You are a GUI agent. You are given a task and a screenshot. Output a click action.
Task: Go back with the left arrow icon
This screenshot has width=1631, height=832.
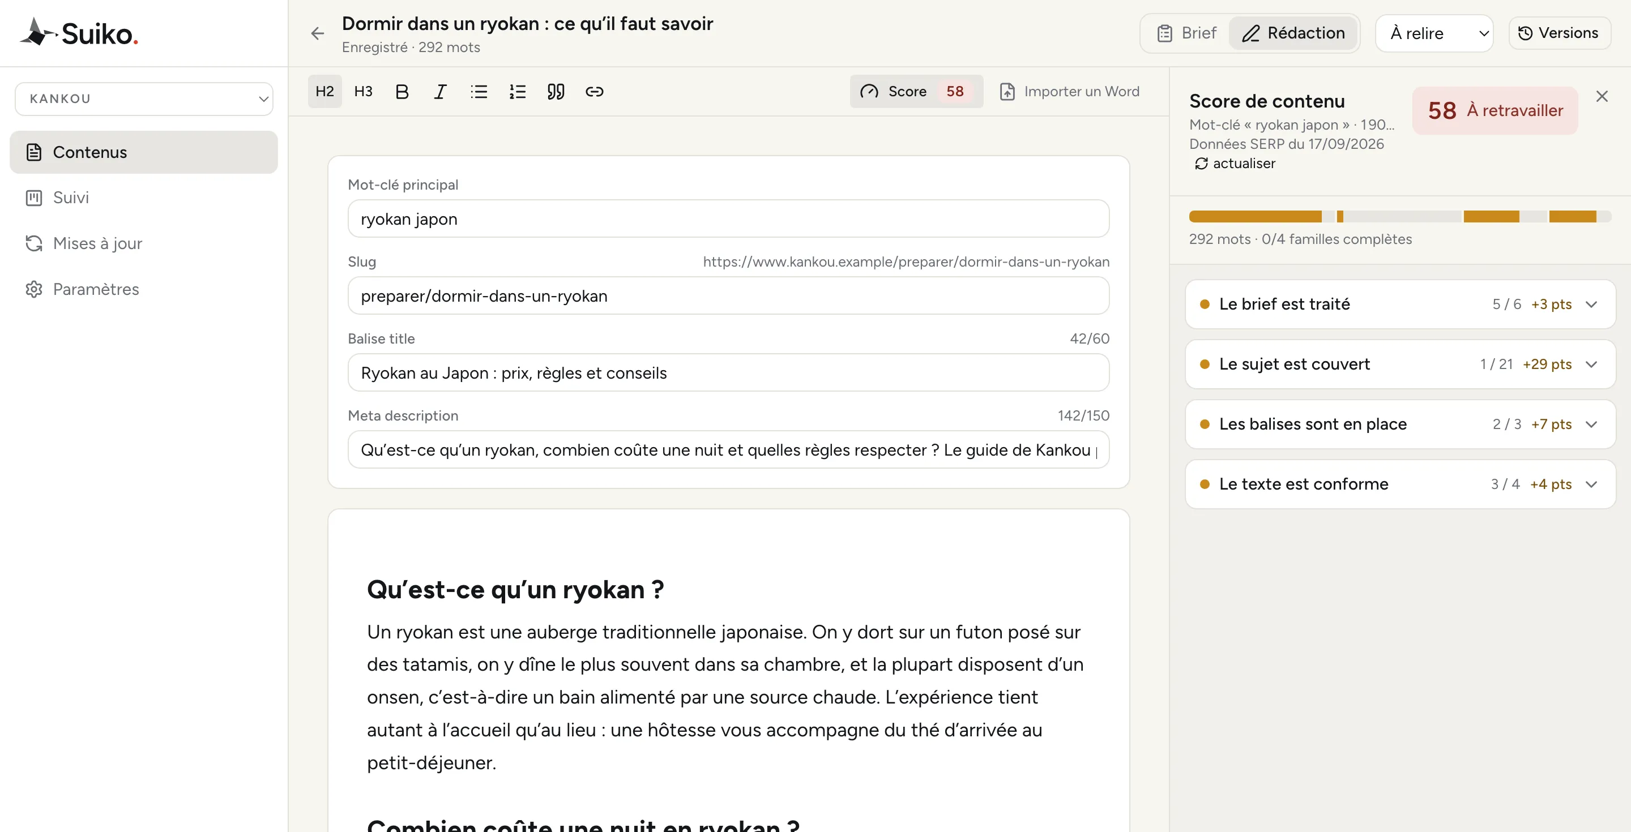click(x=317, y=33)
